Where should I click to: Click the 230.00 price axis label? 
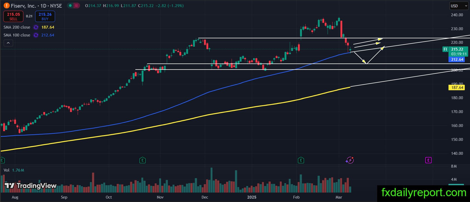pos(457,29)
